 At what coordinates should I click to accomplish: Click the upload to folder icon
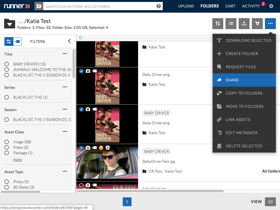click(x=244, y=23)
